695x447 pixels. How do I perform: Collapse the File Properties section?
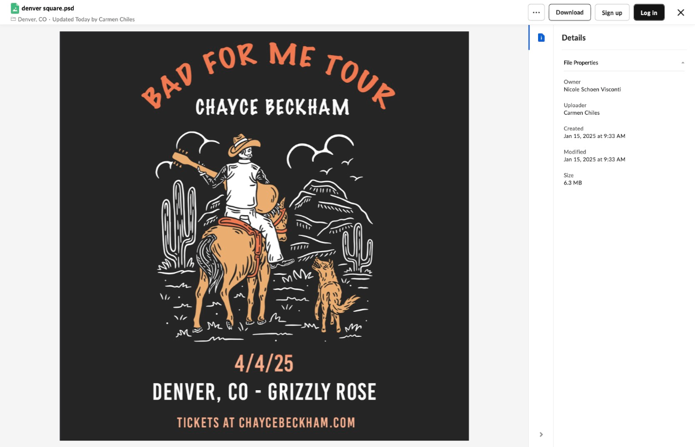tap(683, 63)
